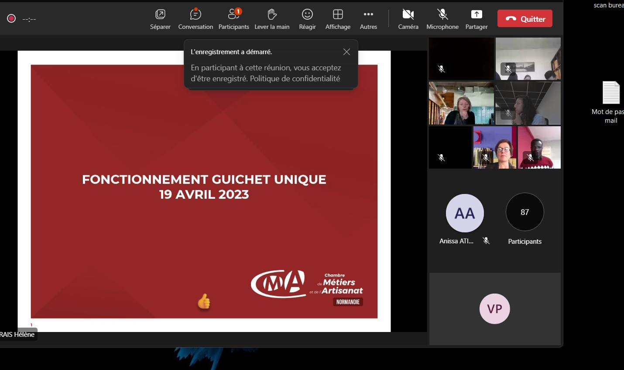Unmute the Microphone
This screenshot has height=370, width=624.
pos(442,19)
